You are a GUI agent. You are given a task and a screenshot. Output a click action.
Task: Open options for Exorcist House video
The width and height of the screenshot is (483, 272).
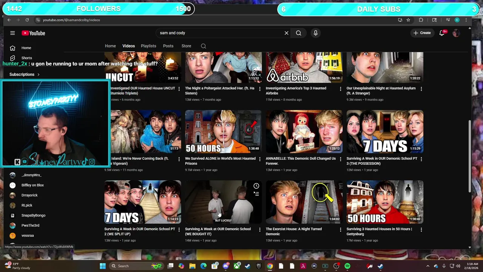[340, 229]
